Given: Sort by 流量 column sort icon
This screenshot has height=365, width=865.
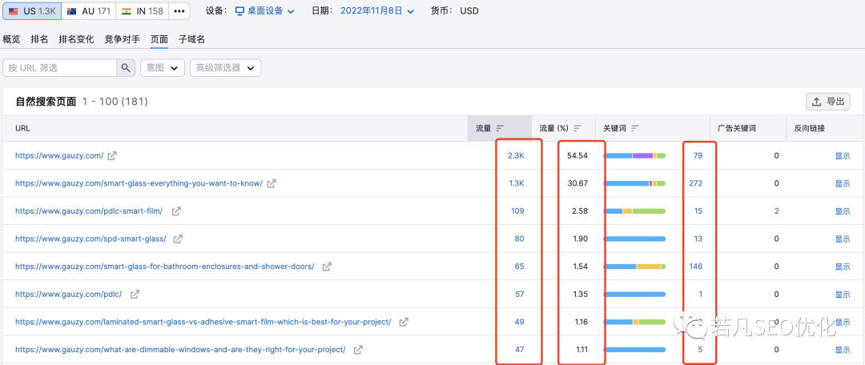Looking at the screenshot, I should pos(500,128).
